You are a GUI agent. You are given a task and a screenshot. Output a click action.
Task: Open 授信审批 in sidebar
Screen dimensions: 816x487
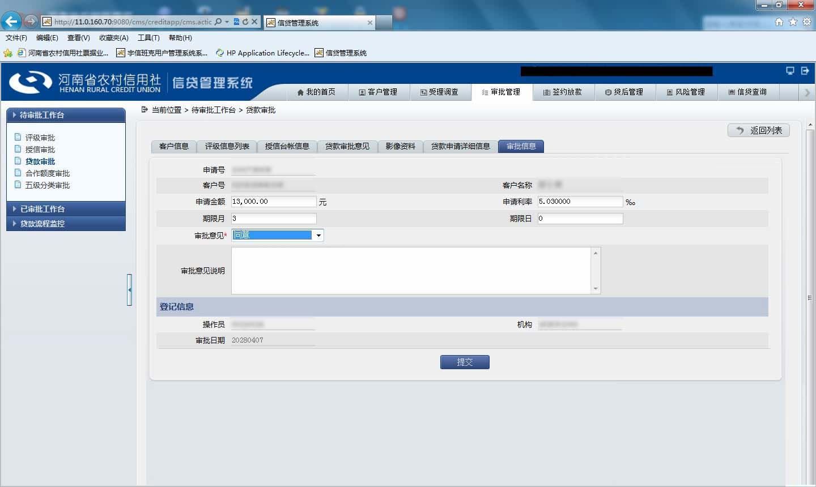pos(40,149)
